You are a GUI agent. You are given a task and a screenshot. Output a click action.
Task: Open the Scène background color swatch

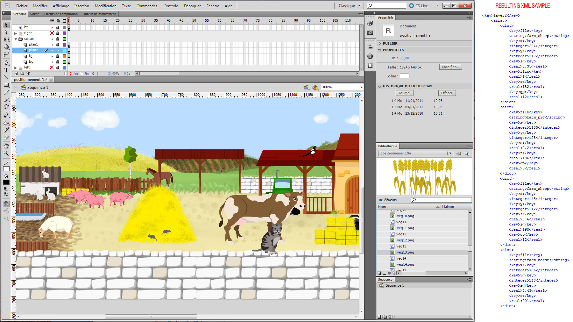tap(404, 76)
